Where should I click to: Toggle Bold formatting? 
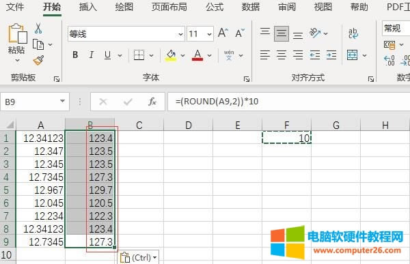(x=75, y=55)
